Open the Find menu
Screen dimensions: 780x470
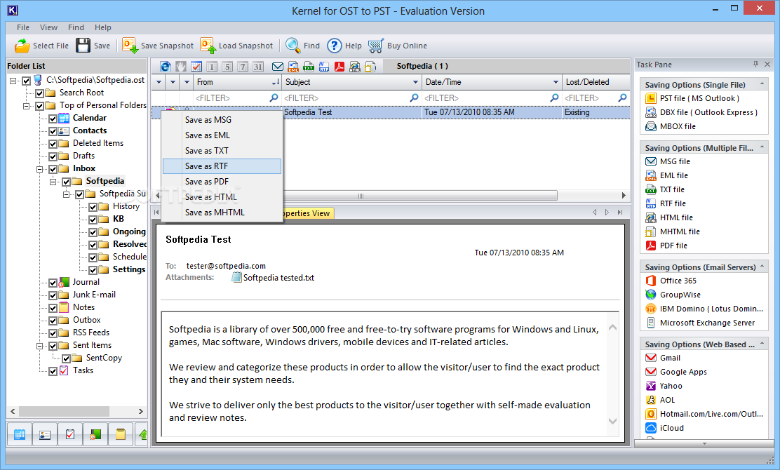[x=76, y=27]
